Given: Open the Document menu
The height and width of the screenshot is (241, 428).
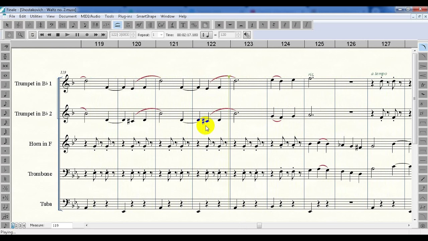Looking at the screenshot, I should coord(68,16).
